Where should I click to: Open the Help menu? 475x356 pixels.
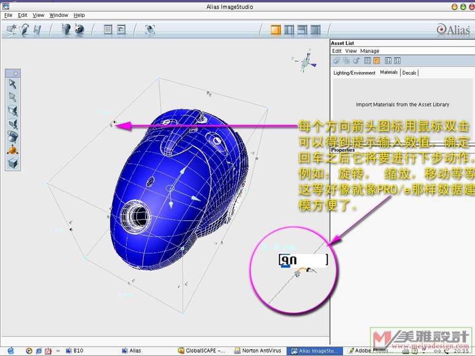coord(79,15)
